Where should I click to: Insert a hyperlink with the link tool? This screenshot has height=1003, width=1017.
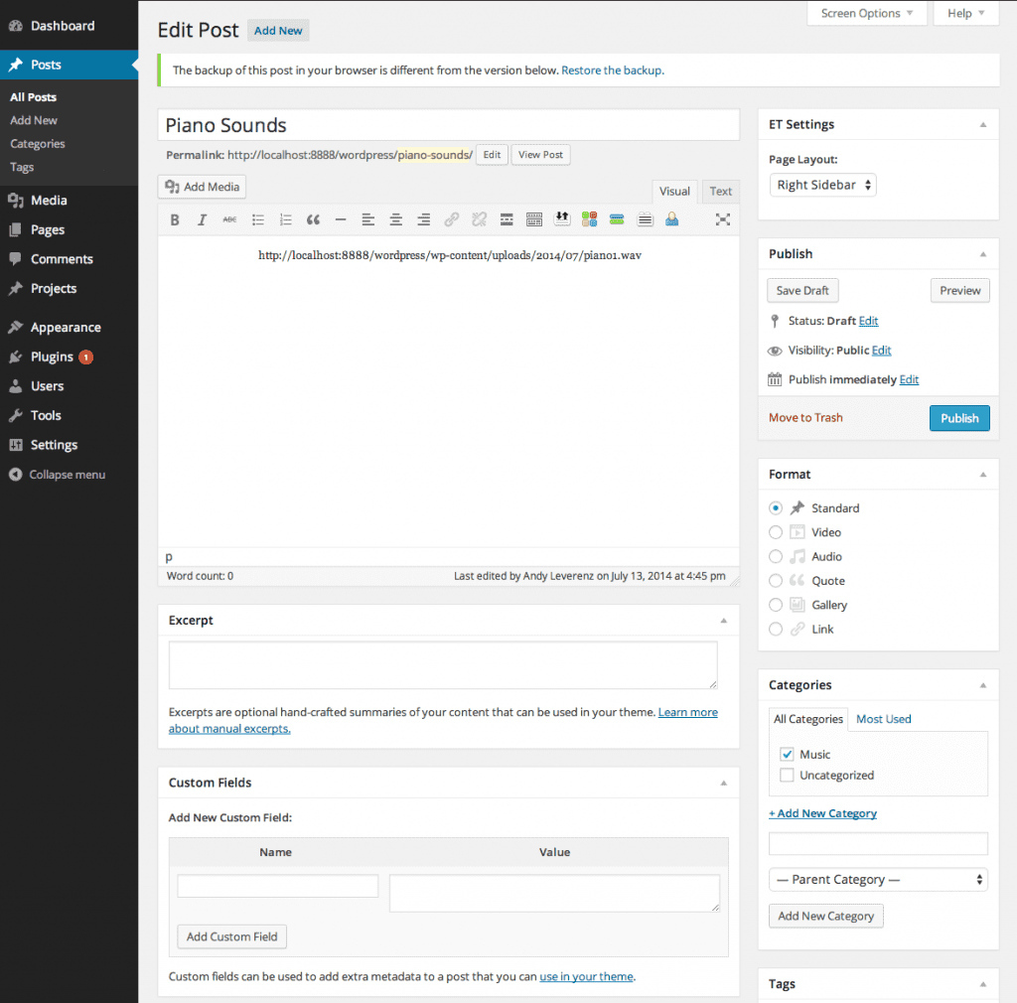pyautogui.click(x=451, y=219)
